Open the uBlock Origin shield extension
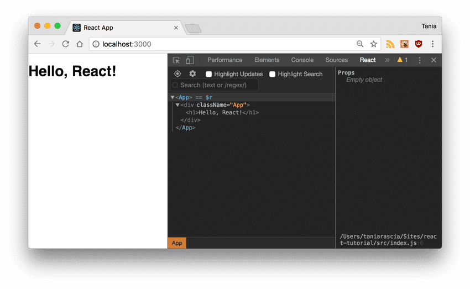 tap(419, 44)
